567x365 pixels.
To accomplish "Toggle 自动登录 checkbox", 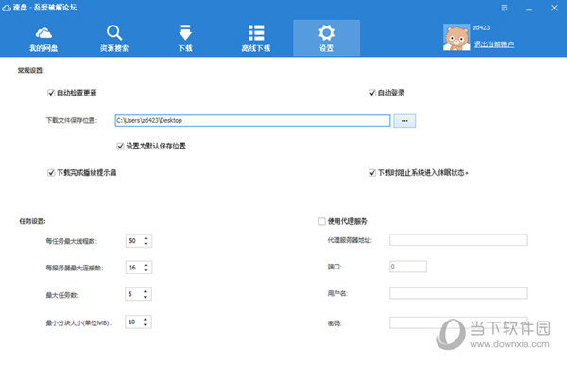I will click(x=372, y=93).
